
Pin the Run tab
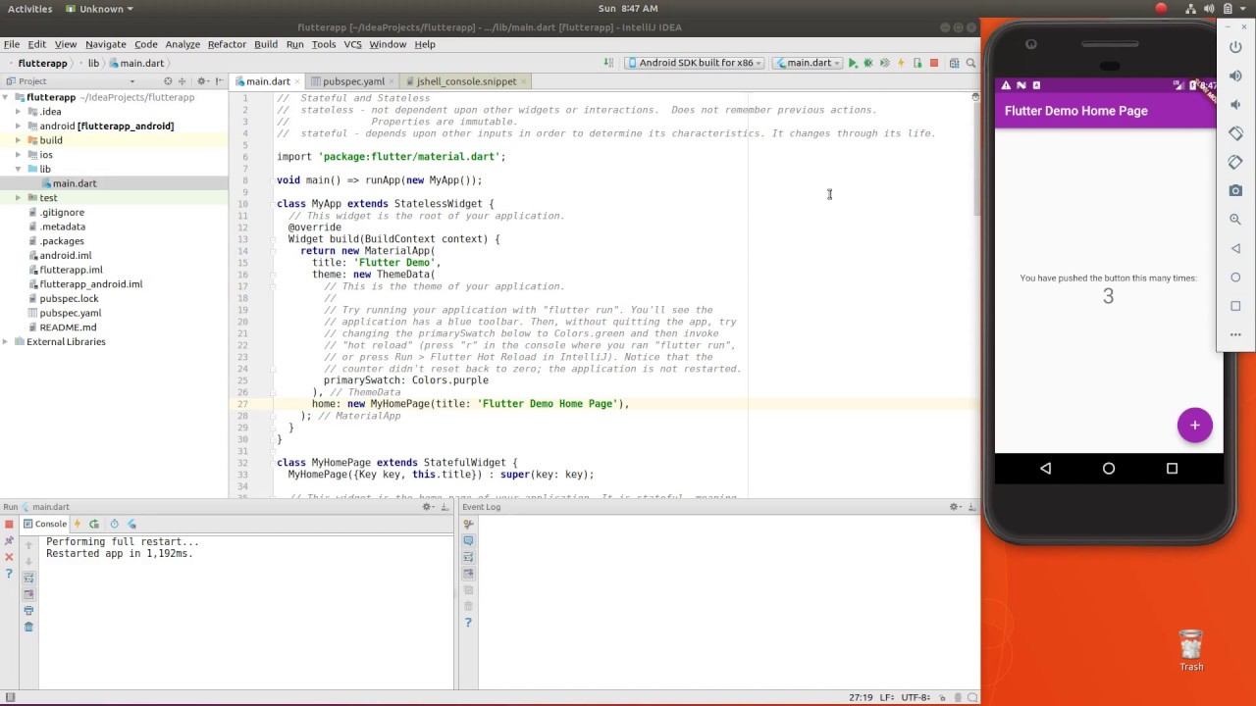pos(9,541)
